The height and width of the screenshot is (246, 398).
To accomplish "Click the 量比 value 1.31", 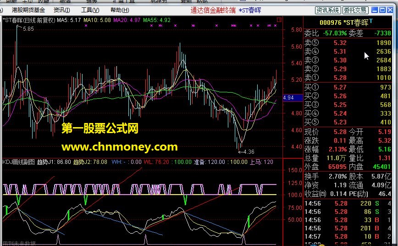I will click(385, 158).
